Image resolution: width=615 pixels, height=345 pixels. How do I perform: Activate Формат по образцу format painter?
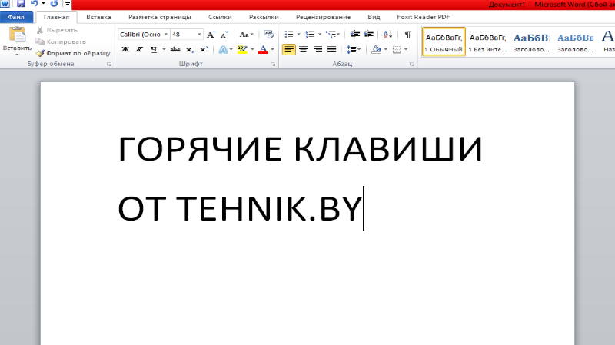73,53
